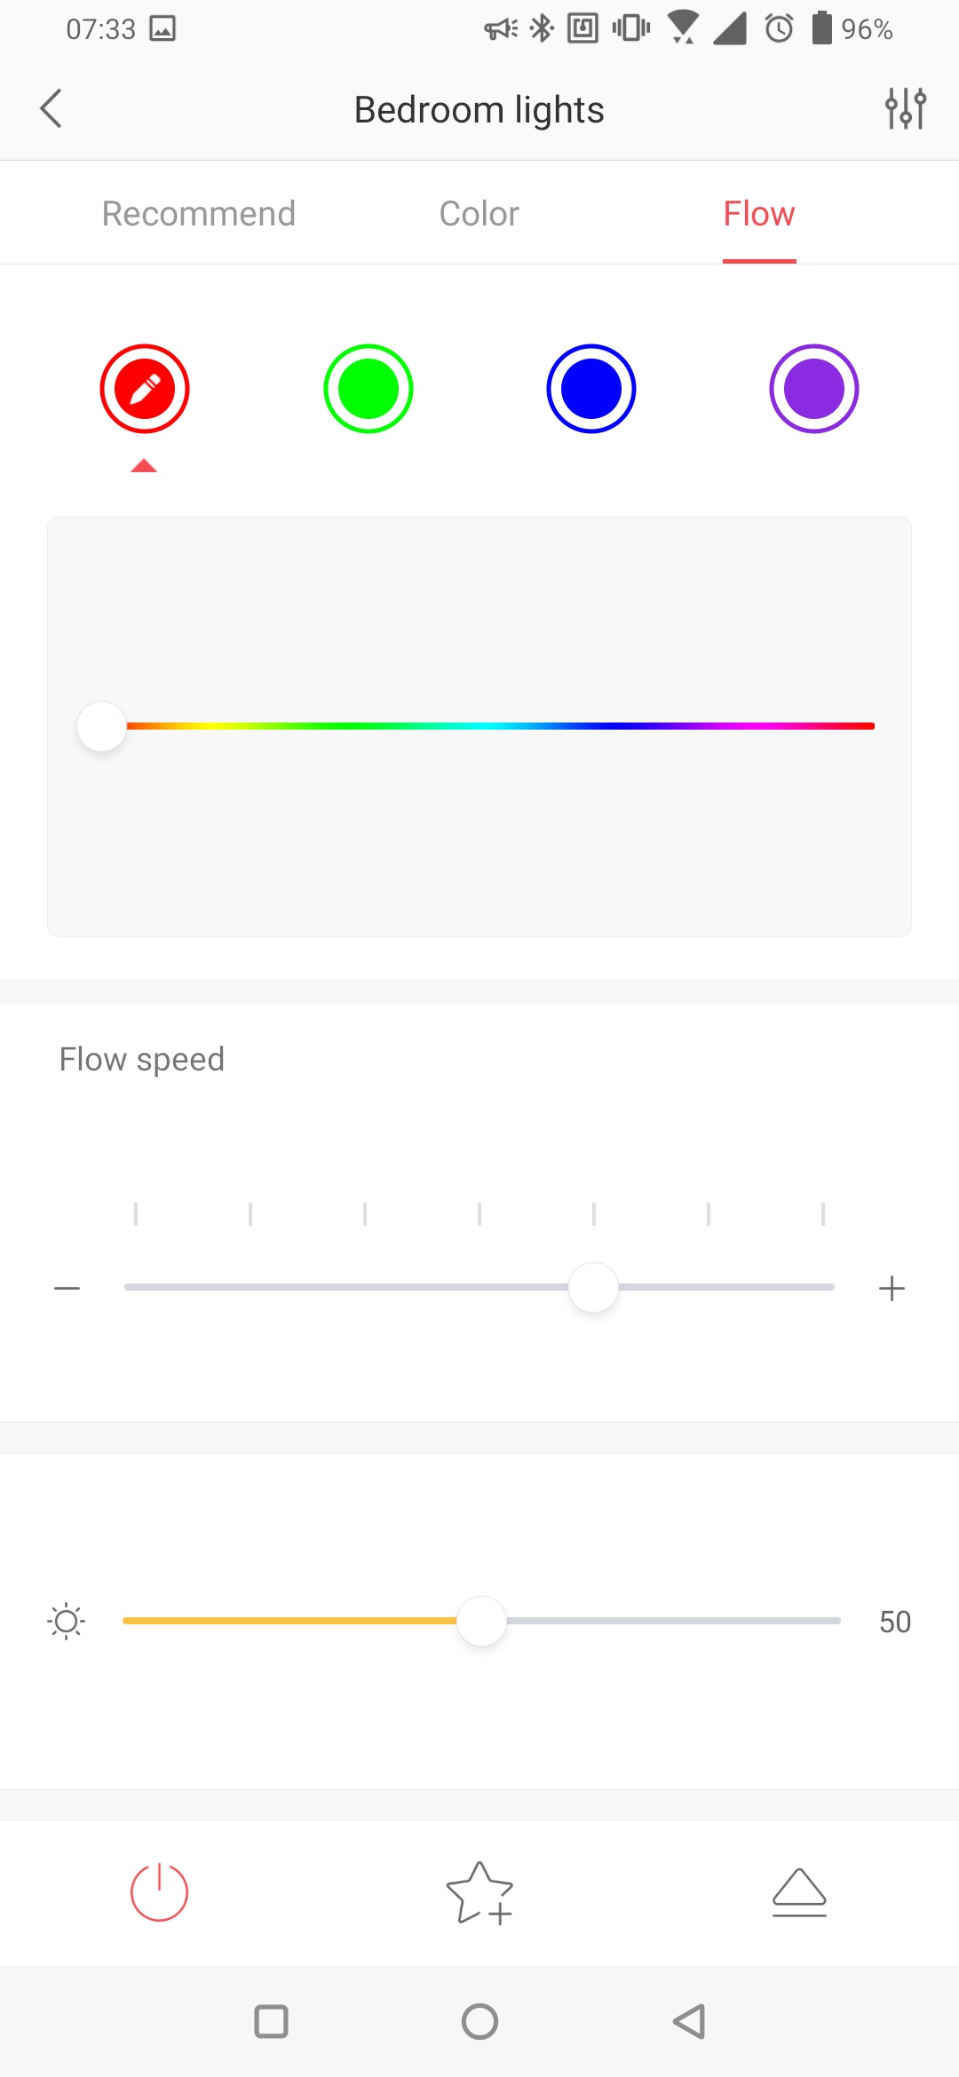The height and width of the screenshot is (2077, 959).
Task: Increase flow speed with the plus icon
Action: (892, 1288)
